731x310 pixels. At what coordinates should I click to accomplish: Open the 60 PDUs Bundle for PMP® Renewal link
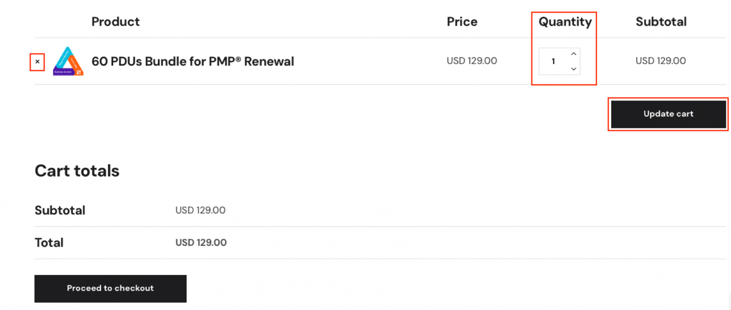(x=193, y=61)
